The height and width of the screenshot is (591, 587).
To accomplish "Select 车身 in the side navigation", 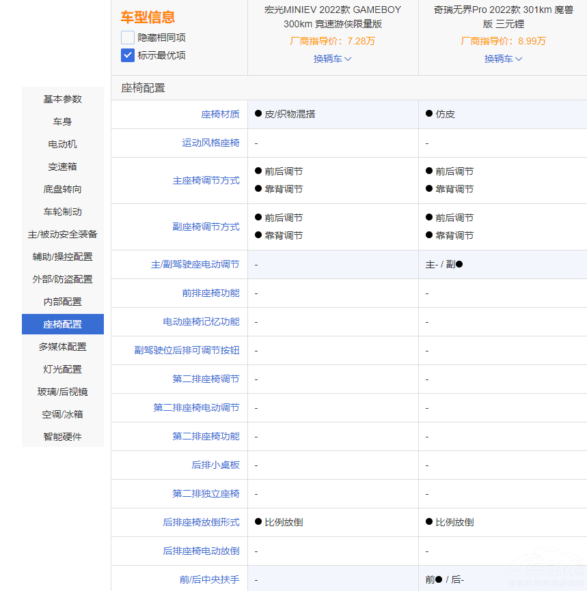I will point(63,121).
